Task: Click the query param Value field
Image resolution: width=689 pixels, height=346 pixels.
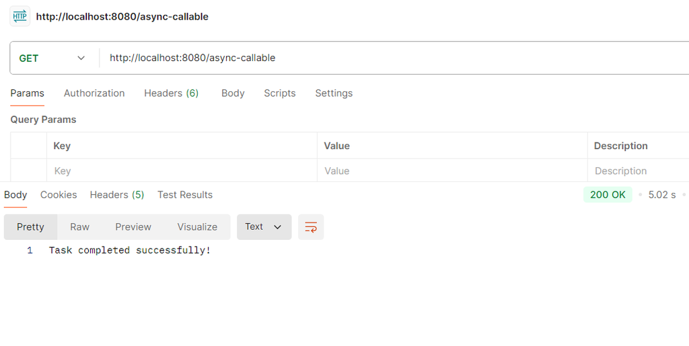Action: click(x=451, y=171)
